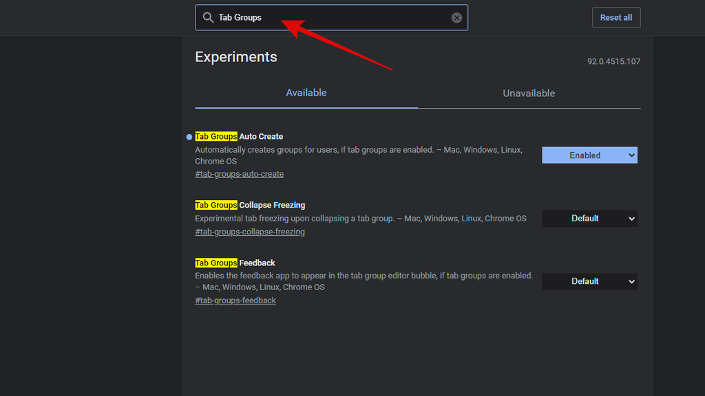Click the Reset all button
Image resolution: width=705 pixels, height=396 pixels.
[616, 17]
